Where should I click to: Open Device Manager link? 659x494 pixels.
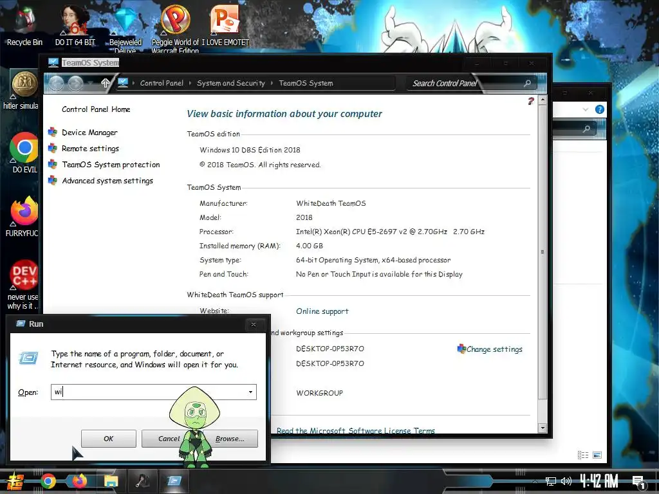(x=89, y=133)
